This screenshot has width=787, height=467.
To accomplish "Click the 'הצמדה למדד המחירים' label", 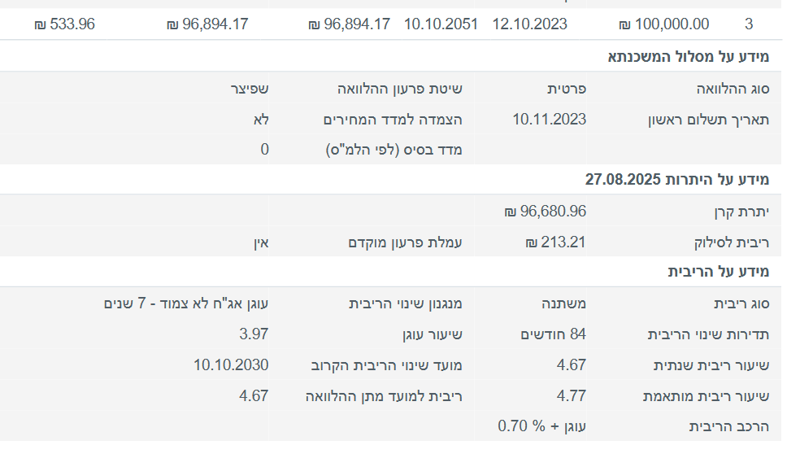I will pos(393,120).
